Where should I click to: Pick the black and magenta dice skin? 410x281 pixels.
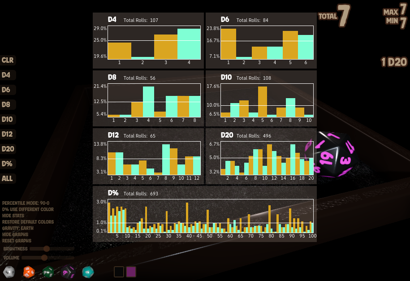tap(68, 272)
